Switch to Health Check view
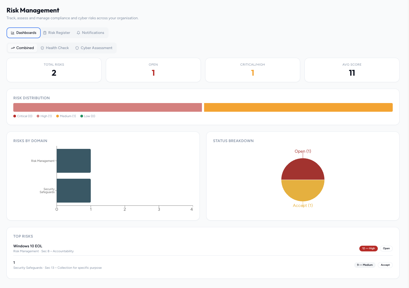Image resolution: width=409 pixels, height=288 pixels. 55,48
